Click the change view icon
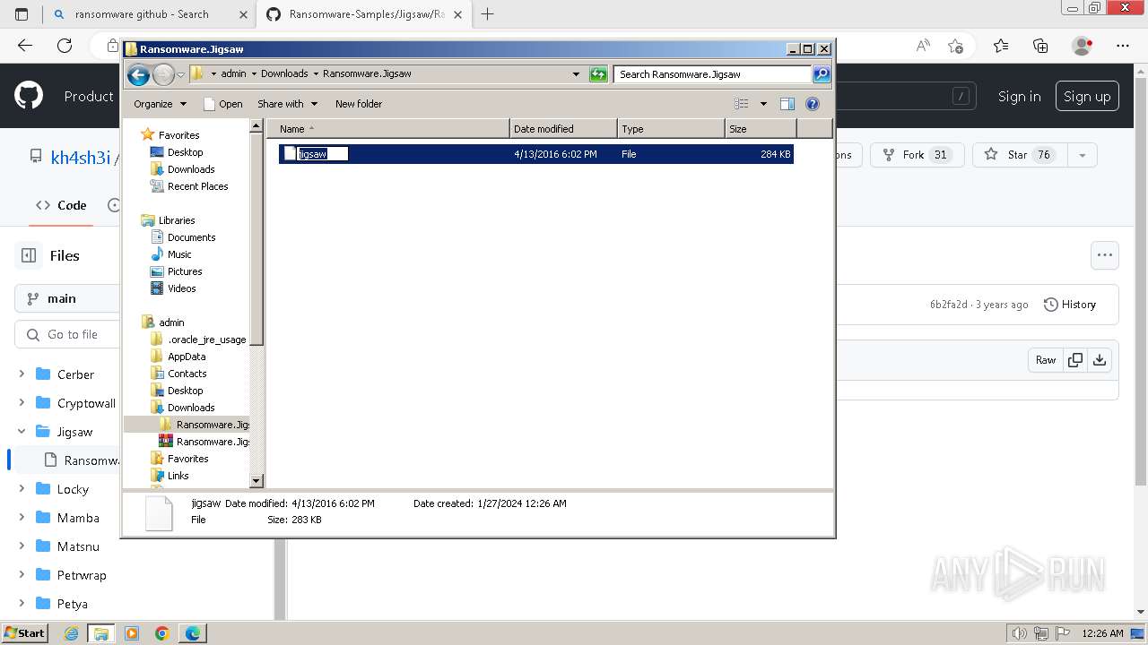 tap(742, 104)
